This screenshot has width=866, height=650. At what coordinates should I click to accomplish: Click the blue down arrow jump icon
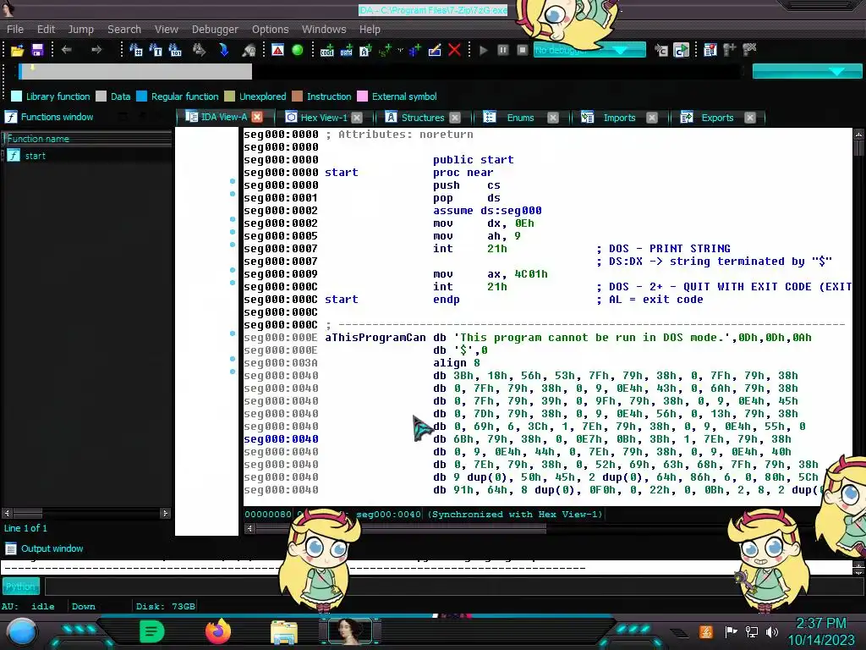pos(223,50)
